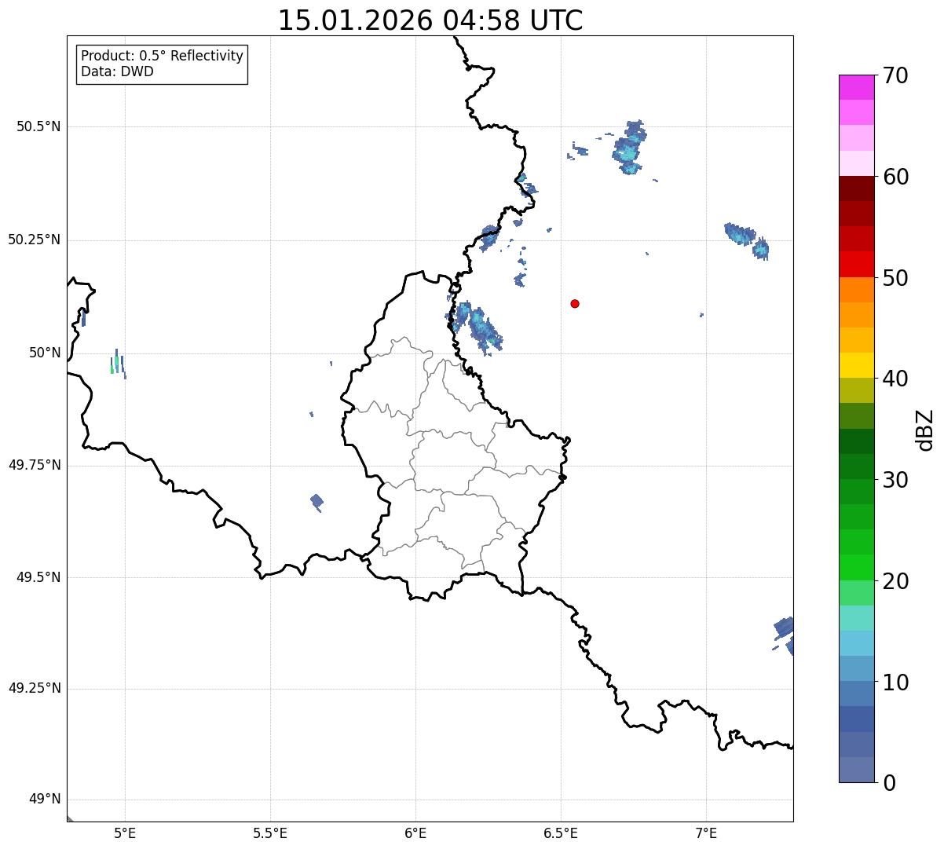Image resolution: width=944 pixels, height=849 pixels.
Task: Click the 49.25°N latitude label
Action: 35,689
